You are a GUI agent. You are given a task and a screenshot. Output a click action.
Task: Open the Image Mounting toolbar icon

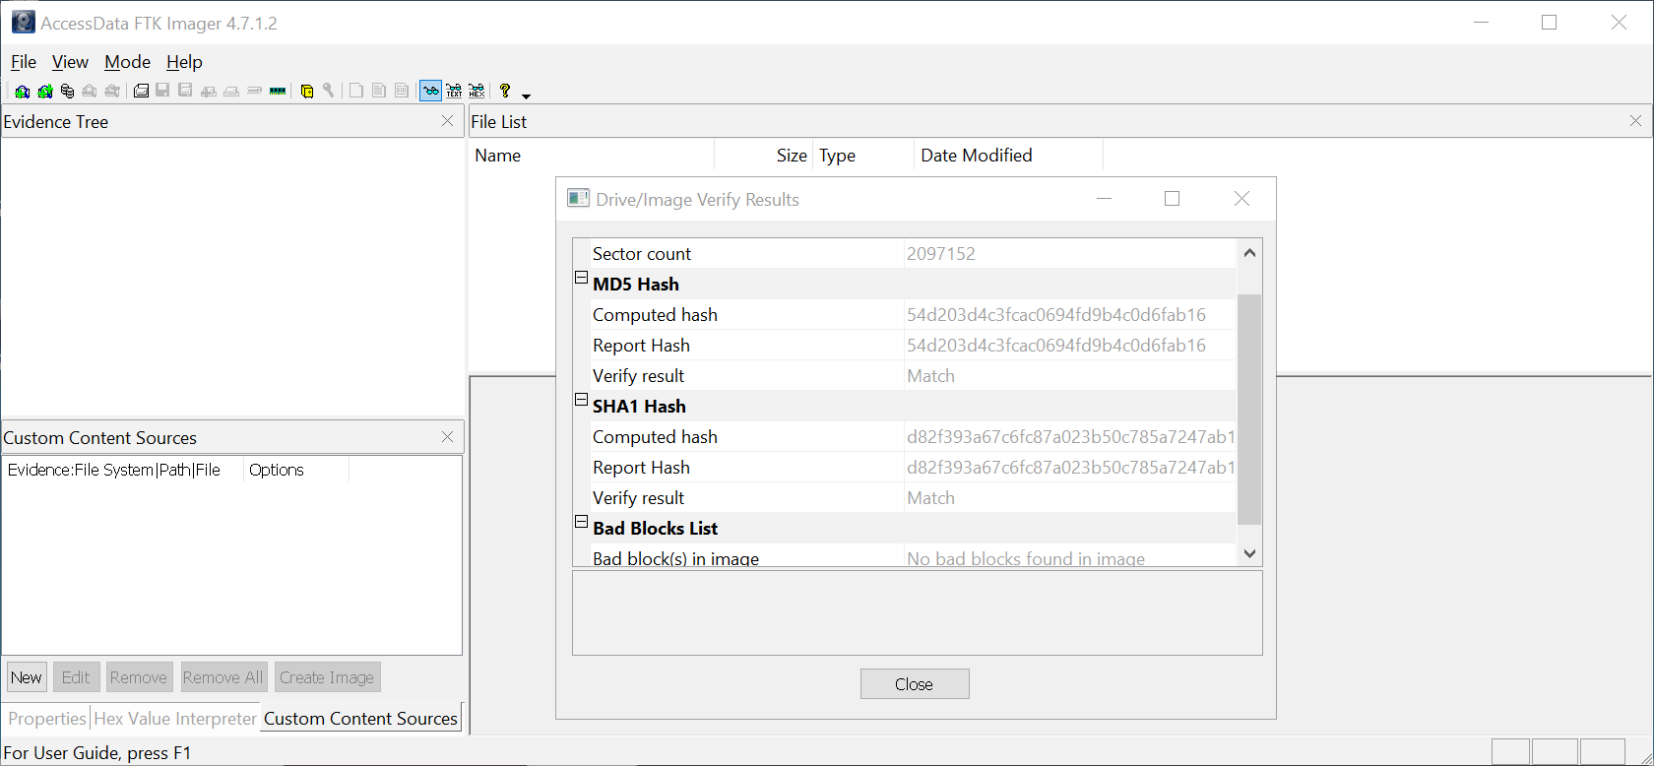point(67,92)
